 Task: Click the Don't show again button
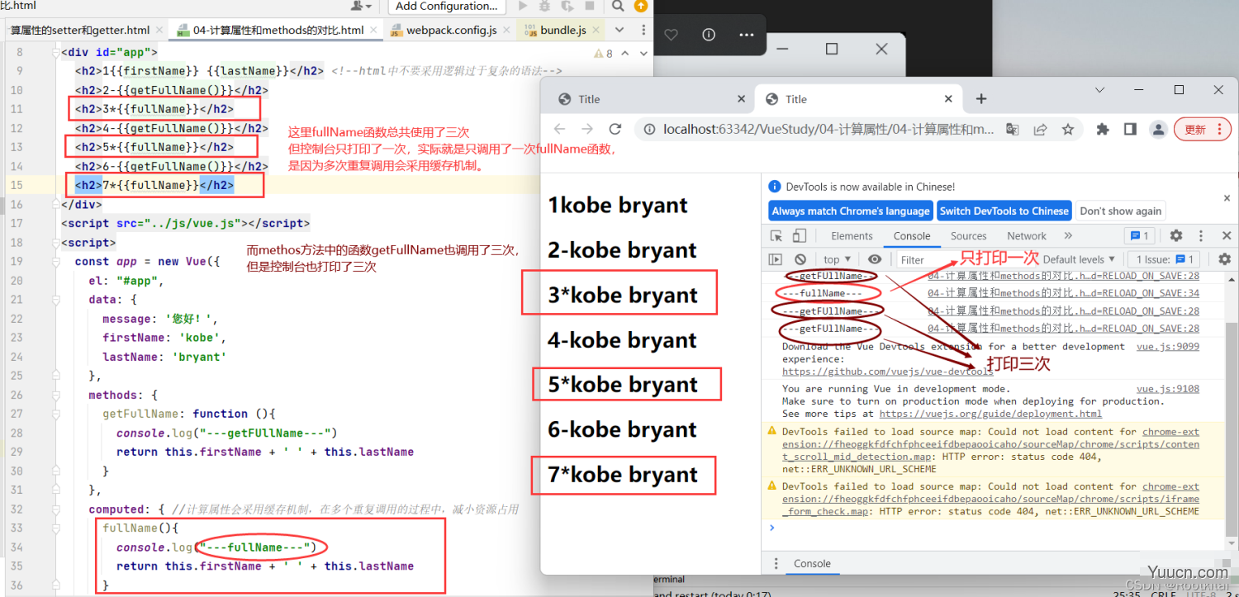click(x=1120, y=211)
